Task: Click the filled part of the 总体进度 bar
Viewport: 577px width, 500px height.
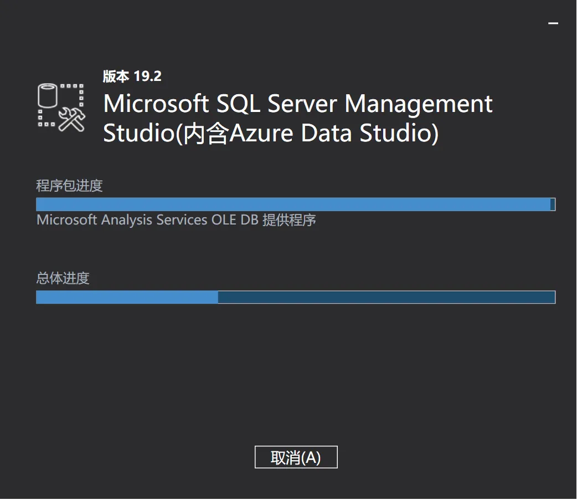Action: pos(127,297)
